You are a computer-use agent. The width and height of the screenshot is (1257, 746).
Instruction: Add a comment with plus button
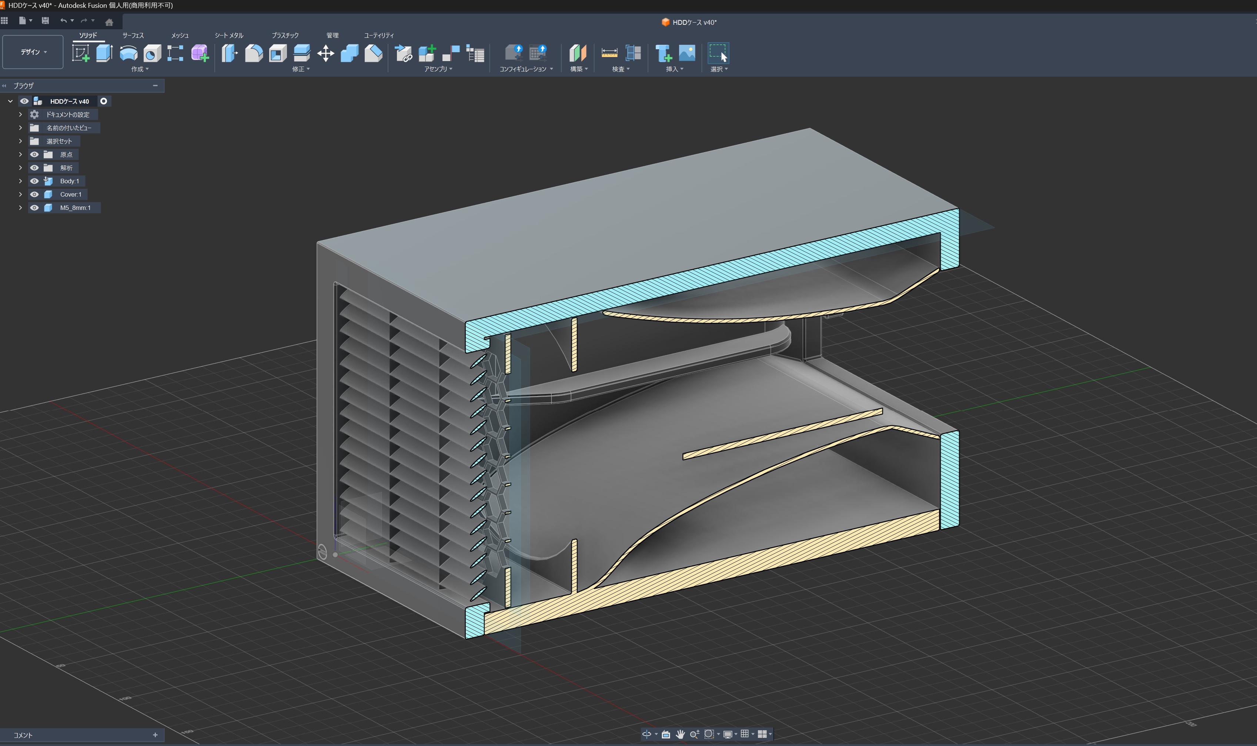155,735
